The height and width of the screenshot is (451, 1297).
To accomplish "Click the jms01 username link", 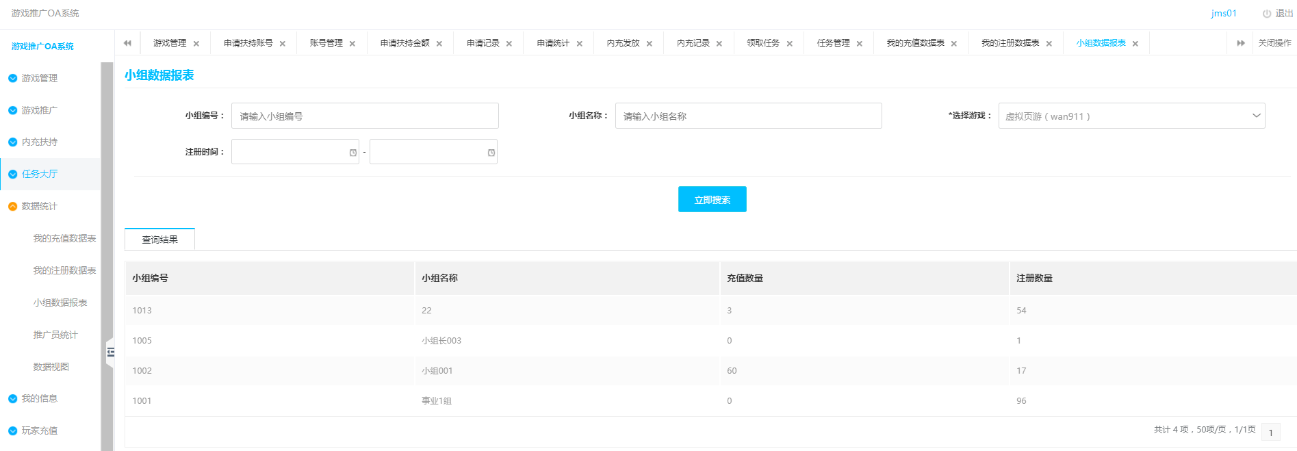I will click(1224, 14).
